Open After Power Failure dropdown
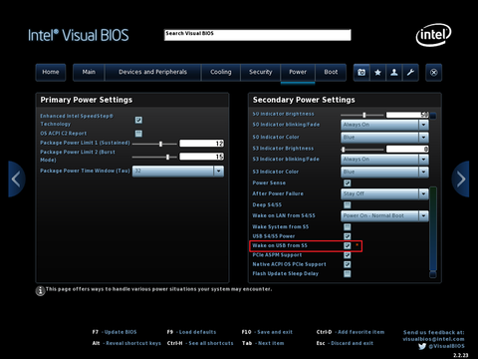This screenshot has width=478, height=359. [384, 193]
